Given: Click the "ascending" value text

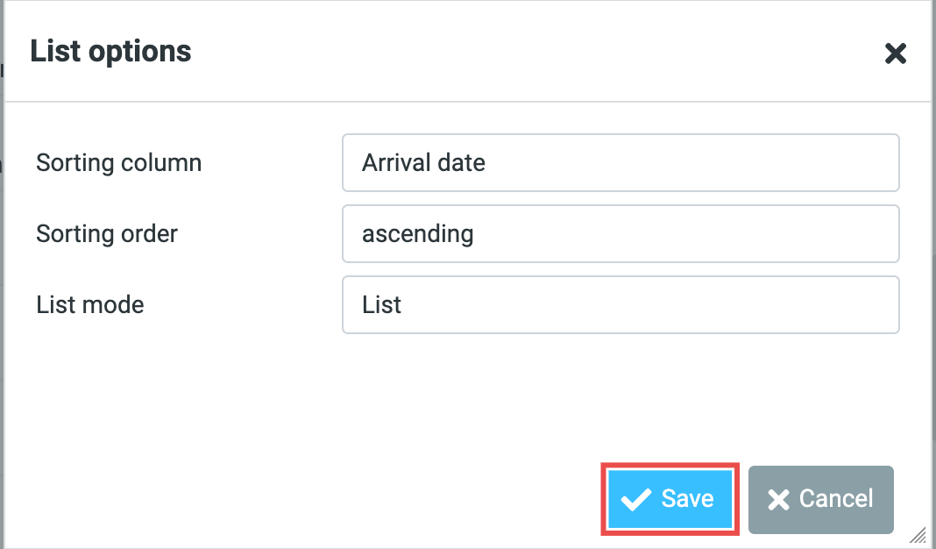Looking at the screenshot, I should (x=418, y=234).
